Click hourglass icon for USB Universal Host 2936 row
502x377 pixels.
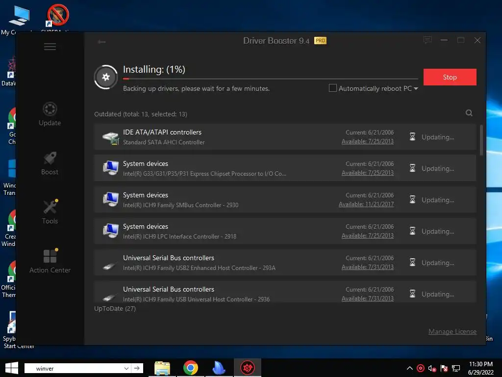coord(412,294)
